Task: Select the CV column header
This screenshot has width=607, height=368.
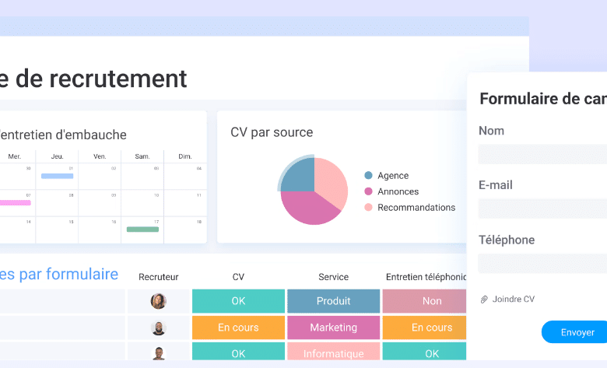Action: click(238, 276)
